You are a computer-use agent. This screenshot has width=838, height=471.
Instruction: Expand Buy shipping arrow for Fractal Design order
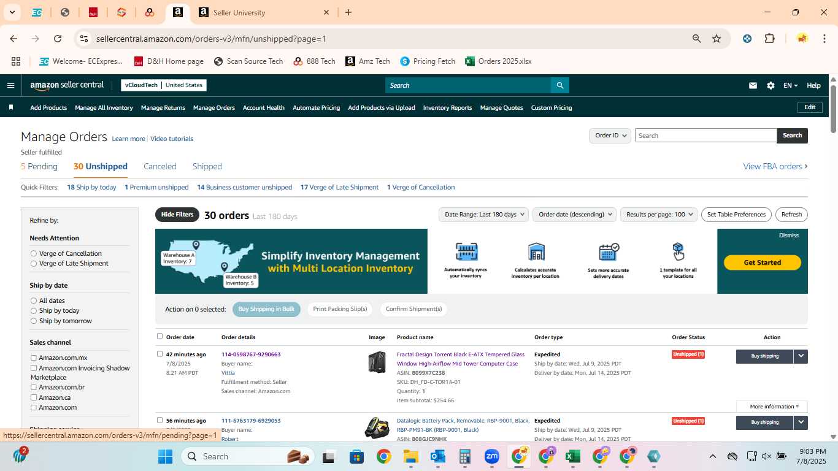click(801, 356)
